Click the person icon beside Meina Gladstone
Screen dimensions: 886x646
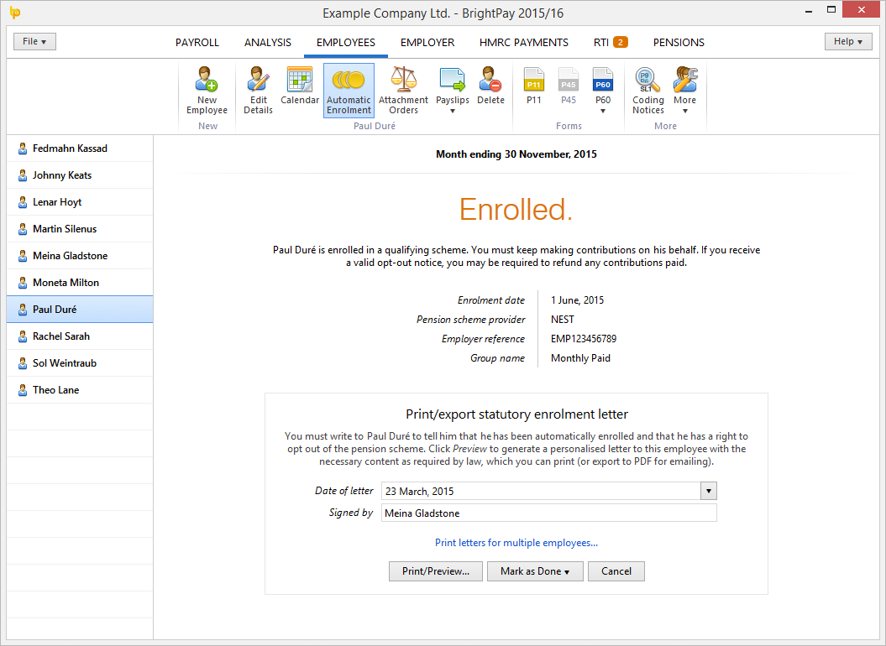tap(23, 256)
